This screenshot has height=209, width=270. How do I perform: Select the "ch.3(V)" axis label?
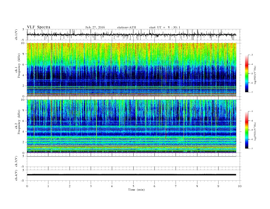(16, 162)
